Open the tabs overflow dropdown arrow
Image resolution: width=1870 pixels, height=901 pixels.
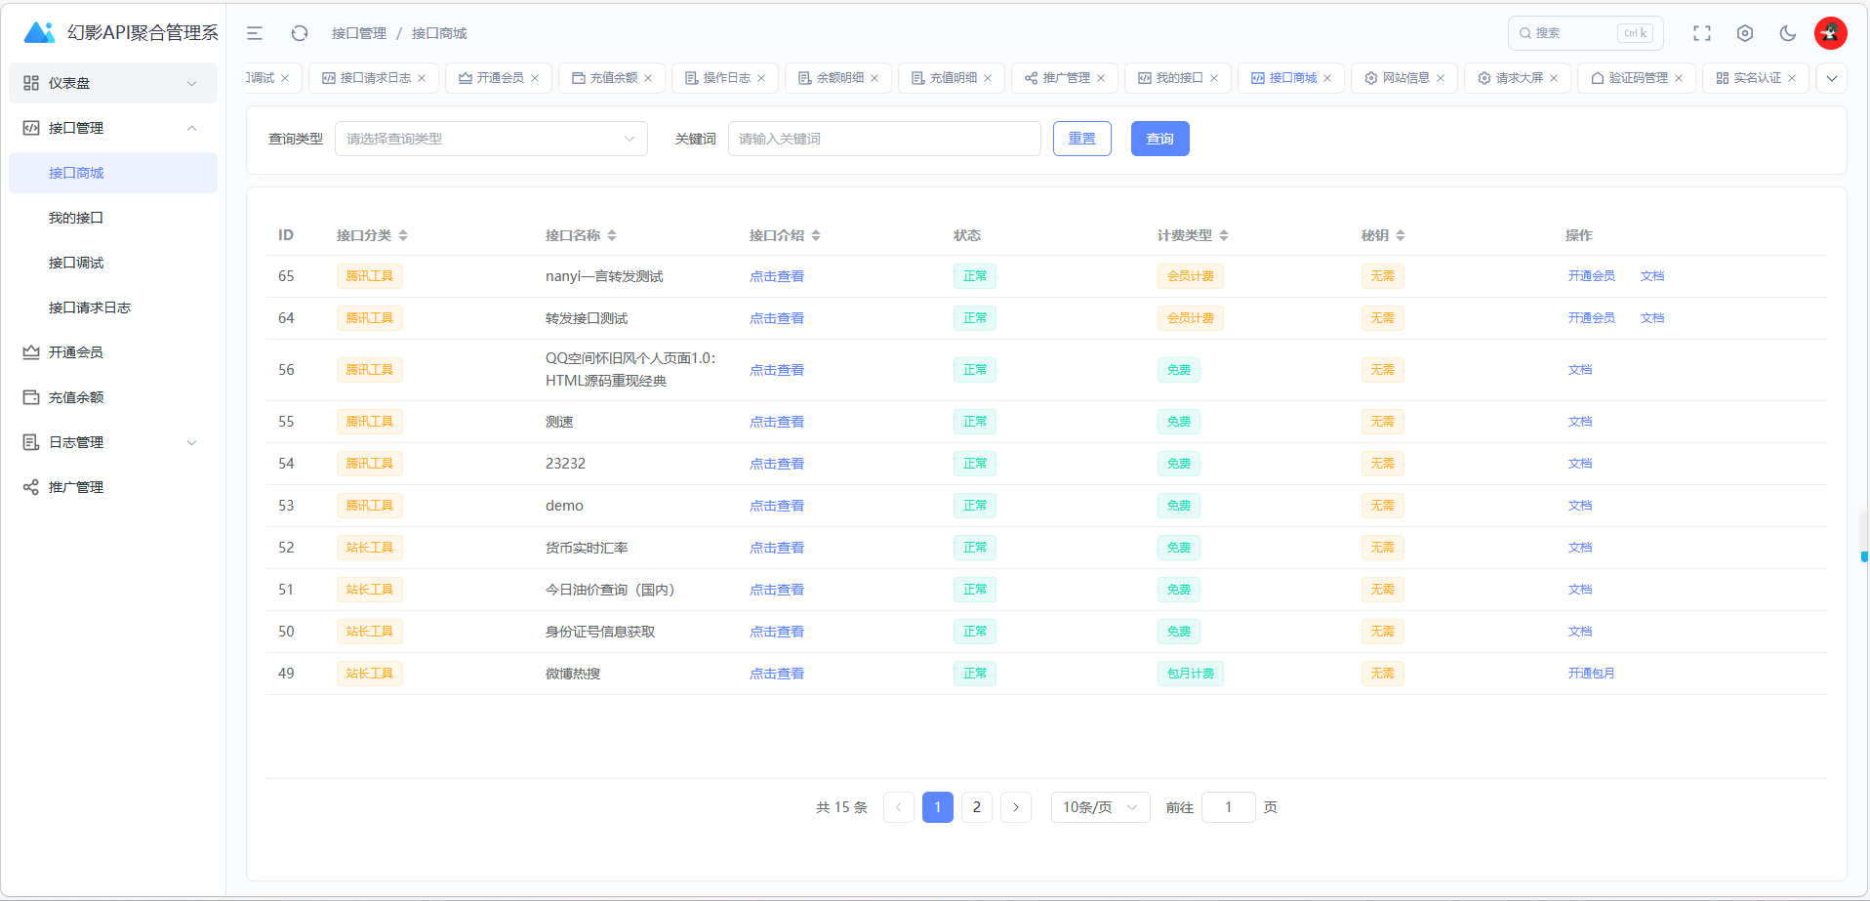1832,78
